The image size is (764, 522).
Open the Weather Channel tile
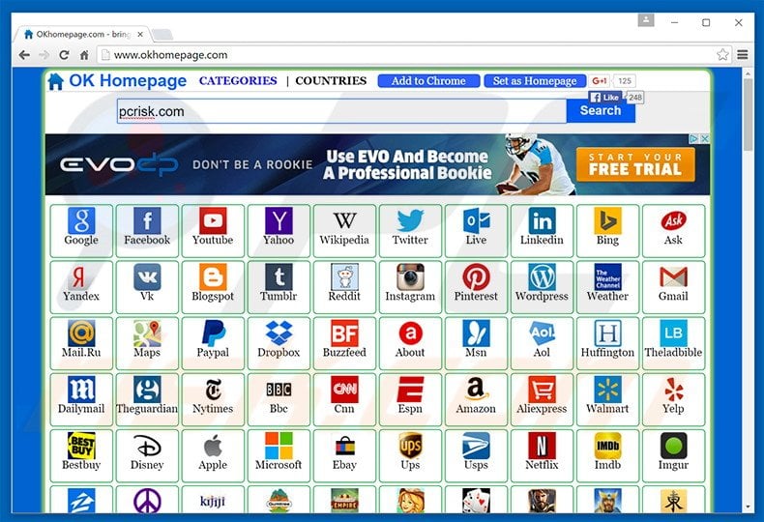pyautogui.click(x=607, y=287)
